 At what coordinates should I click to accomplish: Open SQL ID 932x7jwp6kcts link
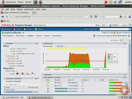click(x=73, y=83)
